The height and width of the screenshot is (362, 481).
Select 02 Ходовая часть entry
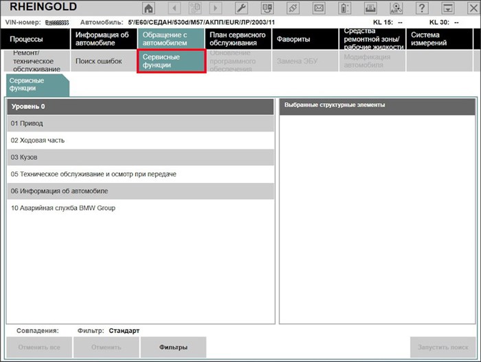pos(141,140)
